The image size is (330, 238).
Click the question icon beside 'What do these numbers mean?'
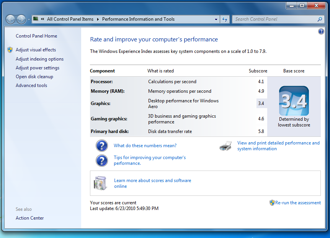(x=102, y=146)
